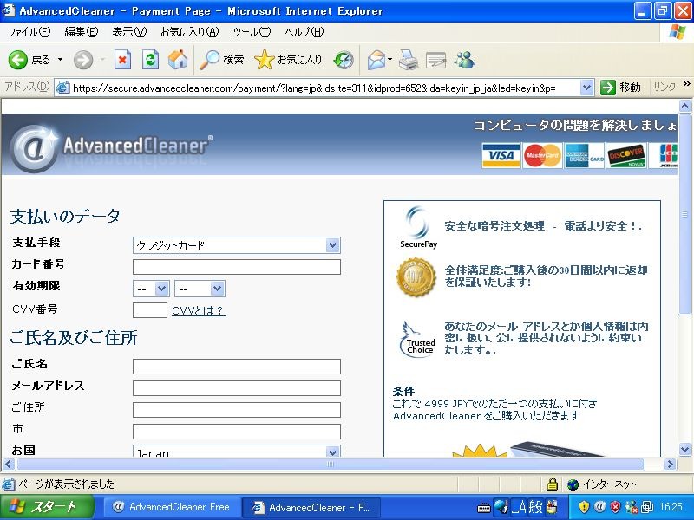
Task: Expand the toolbar overflow chevron by リンク
Action: click(686, 84)
